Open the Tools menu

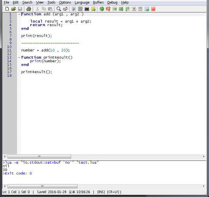coord(51,2)
